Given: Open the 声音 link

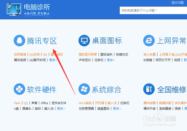Looking at the screenshot, I should [34, 103].
